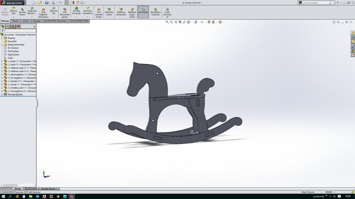Click Speedpak'ı Güncelle icon
Image resolution: width=355 pixels, height=199 pixels.
pyautogui.click(x=155, y=12)
